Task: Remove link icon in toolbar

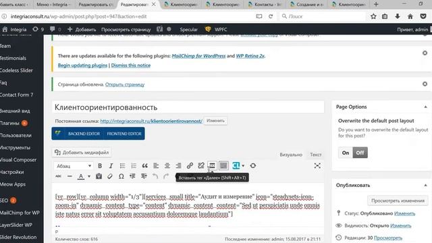Action: coord(201,166)
